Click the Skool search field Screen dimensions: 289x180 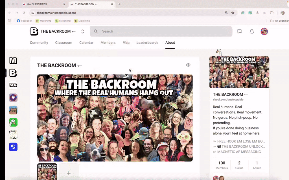(161, 31)
